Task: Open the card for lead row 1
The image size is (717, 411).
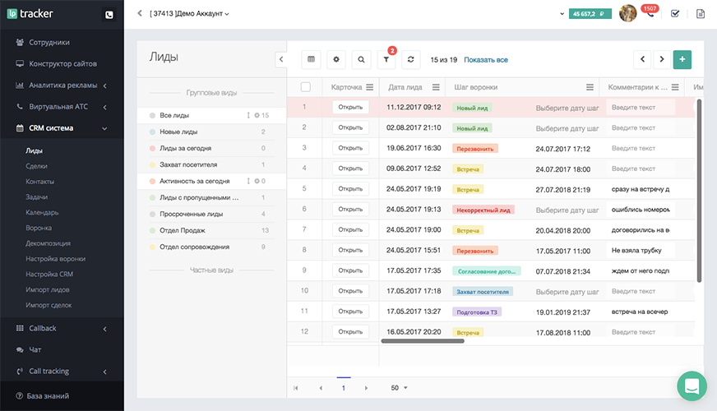Action: [x=350, y=107]
